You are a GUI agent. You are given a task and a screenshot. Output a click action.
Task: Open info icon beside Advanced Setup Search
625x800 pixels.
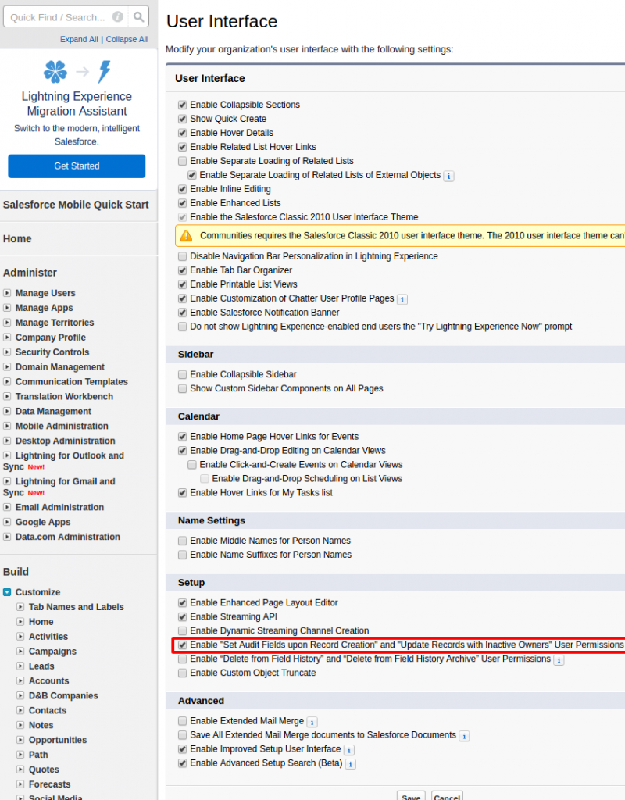(351, 764)
